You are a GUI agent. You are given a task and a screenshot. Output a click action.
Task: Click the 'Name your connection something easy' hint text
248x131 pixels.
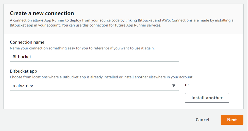(82, 48)
